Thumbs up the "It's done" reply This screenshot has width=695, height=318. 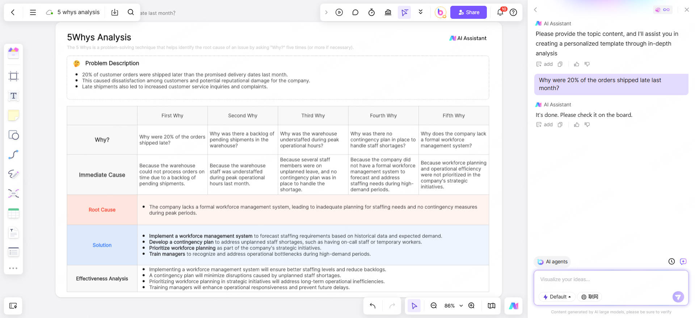[577, 124]
